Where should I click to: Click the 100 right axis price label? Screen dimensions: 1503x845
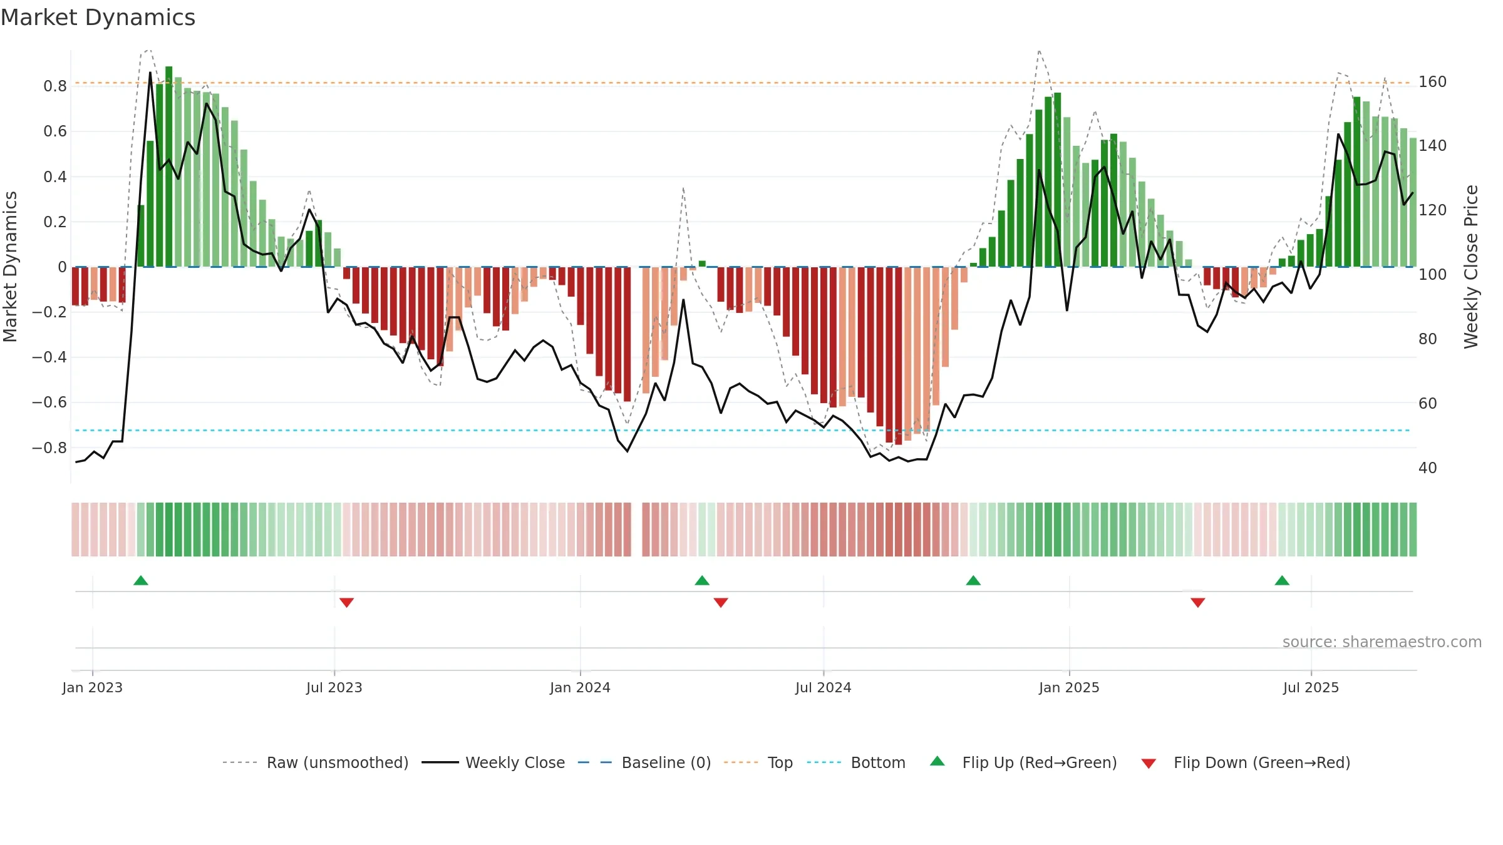(1433, 275)
